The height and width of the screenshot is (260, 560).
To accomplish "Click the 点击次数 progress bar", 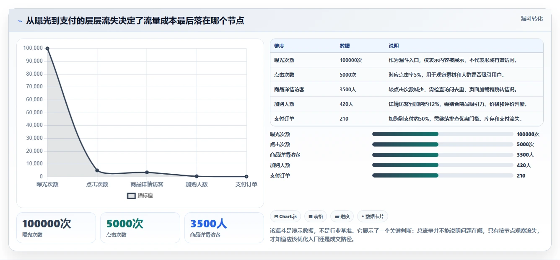I will pos(443,144).
